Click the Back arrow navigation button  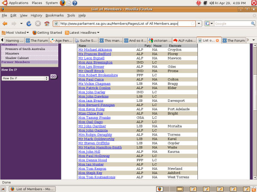coord(5,24)
